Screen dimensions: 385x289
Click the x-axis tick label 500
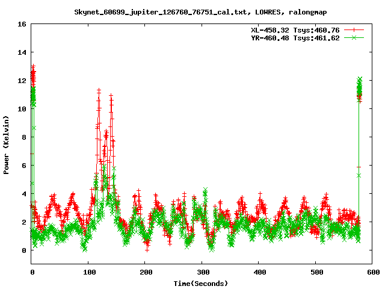tap(316, 272)
